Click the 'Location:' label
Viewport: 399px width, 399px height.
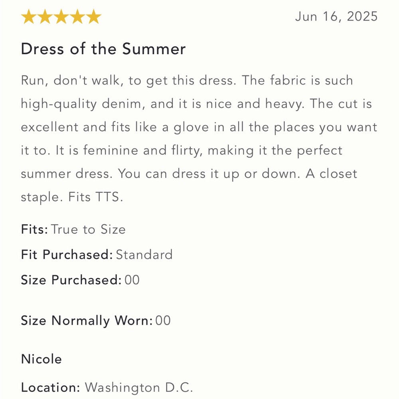51,387
